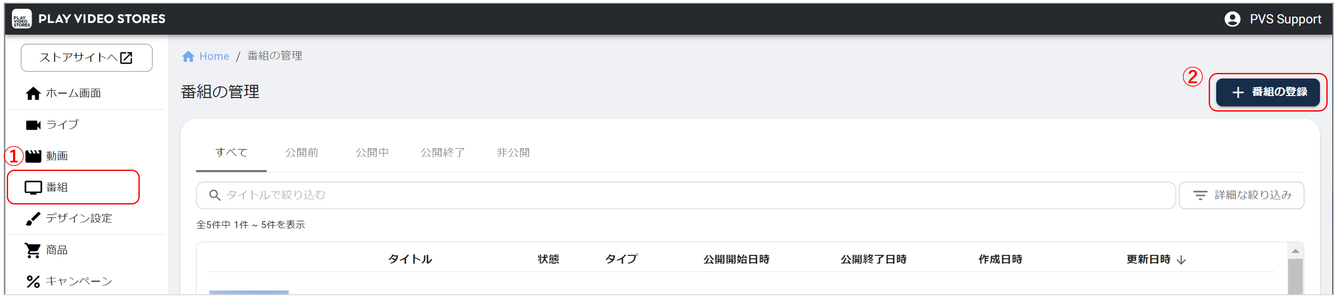Expand the 詳細な絞り込み filter options
The height and width of the screenshot is (302, 1337).
pyautogui.click(x=1241, y=195)
